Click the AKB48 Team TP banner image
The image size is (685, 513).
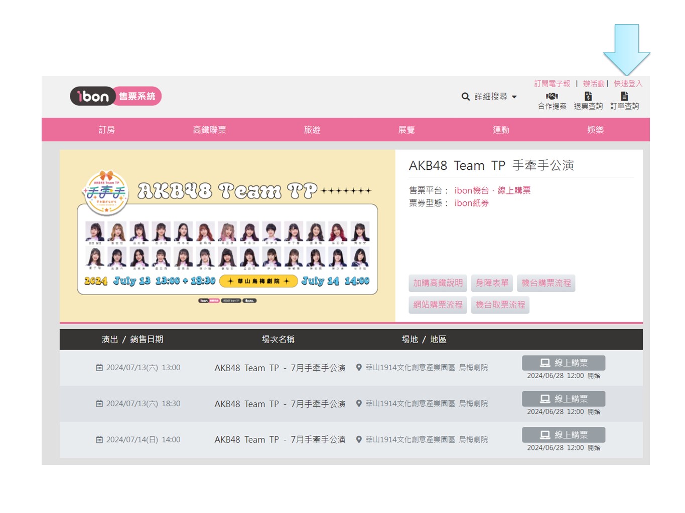pos(227,235)
